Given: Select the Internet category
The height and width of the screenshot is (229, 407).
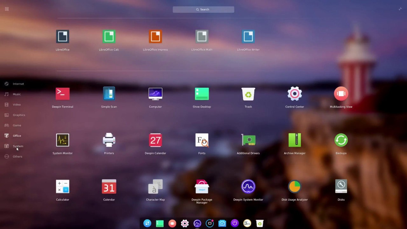Looking at the screenshot, I should pyautogui.click(x=14, y=84).
